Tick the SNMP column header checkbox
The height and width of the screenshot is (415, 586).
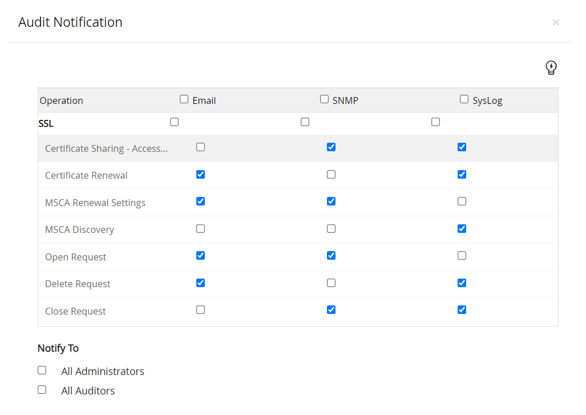[x=324, y=99]
